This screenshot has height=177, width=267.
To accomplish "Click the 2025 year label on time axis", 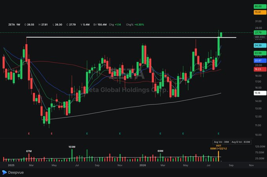I will coord(11,165).
